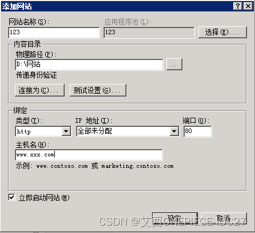Confirm with the 确定 button

[175, 219]
